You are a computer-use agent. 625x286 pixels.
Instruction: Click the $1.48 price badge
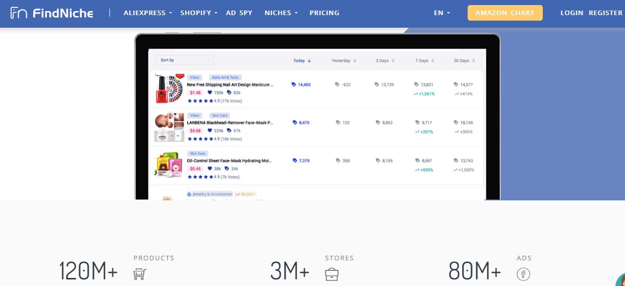pos(195,93)
